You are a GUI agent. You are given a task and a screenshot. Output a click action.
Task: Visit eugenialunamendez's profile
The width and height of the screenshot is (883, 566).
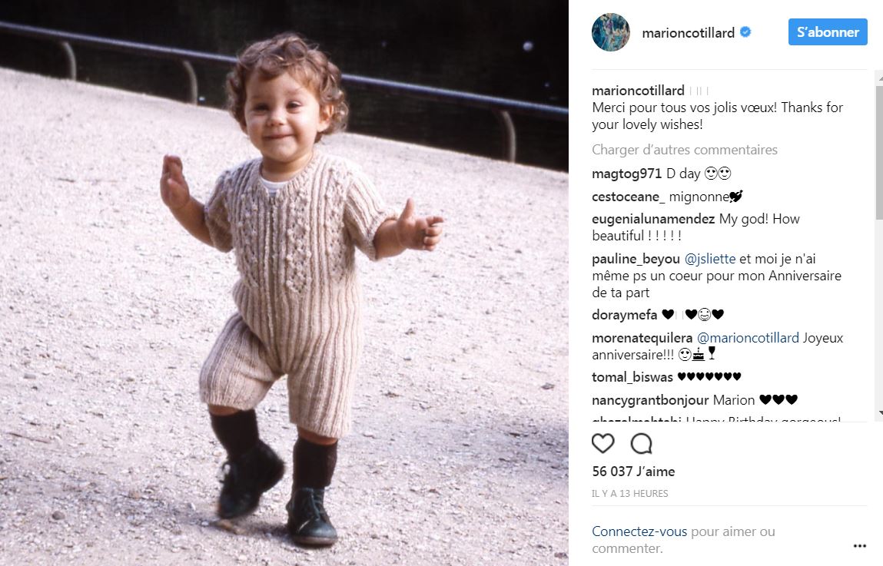coord(653,219)
